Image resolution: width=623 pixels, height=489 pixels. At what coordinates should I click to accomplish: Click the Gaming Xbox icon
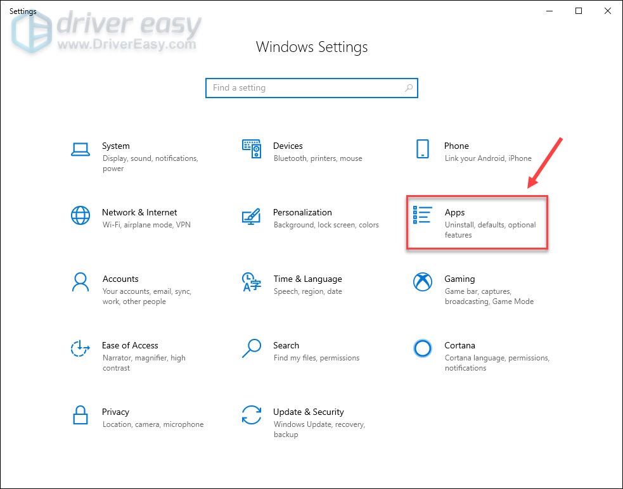point(422,282)
